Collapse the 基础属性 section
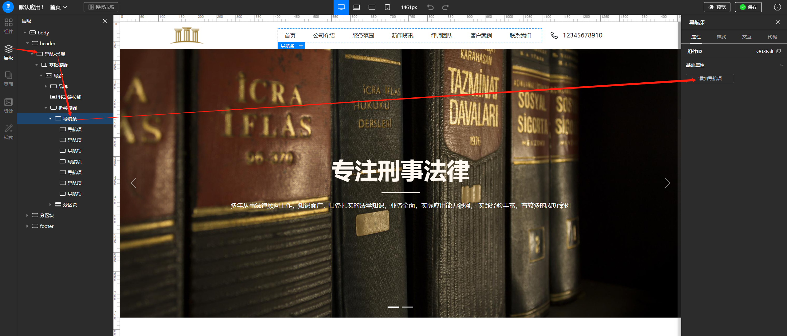 coord(781,65)
